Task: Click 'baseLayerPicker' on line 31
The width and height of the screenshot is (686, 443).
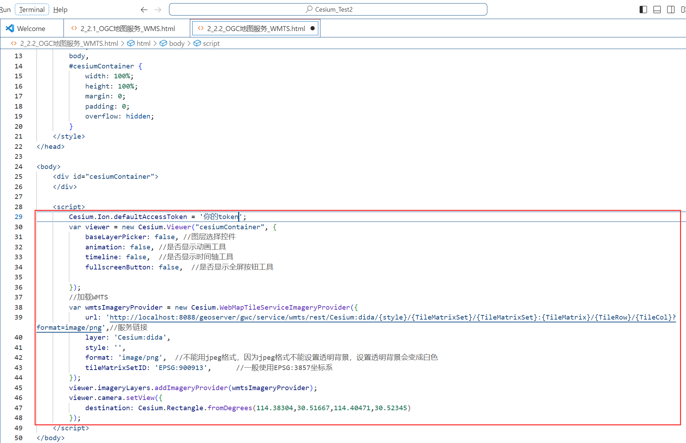Action: (x=116, y=237)
